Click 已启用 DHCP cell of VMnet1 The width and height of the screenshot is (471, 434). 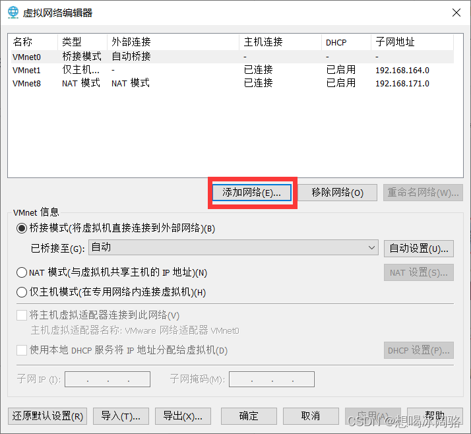pyautogui.click(x=341, y=70)
